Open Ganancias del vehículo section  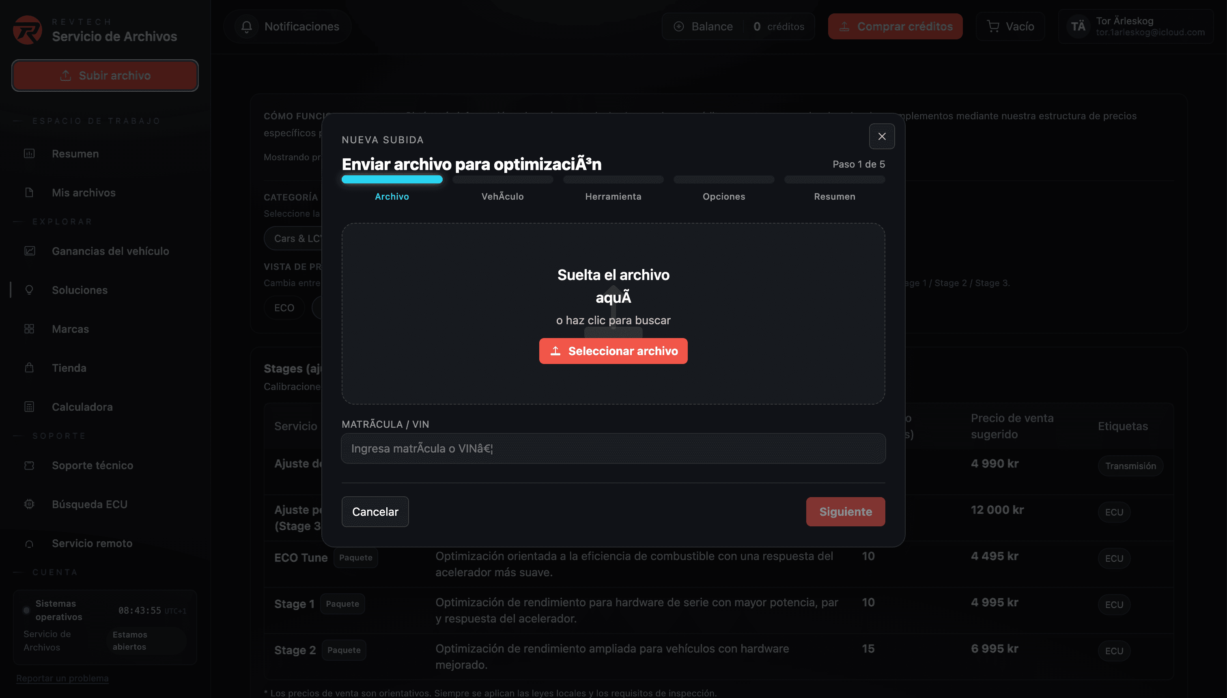tap(110, 251)
